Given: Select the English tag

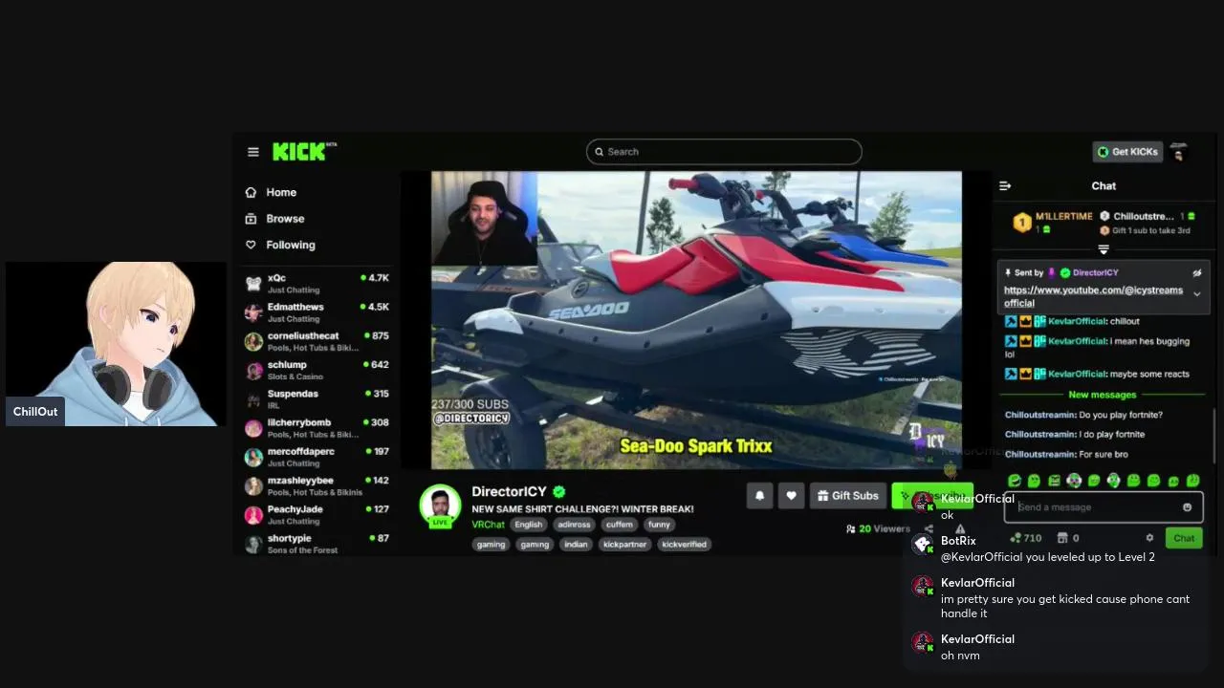Looking at the screenshot, I should pyautogui.click(x=528, y=525).
